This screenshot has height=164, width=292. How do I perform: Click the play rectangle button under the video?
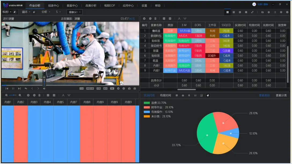coord(112,89)
